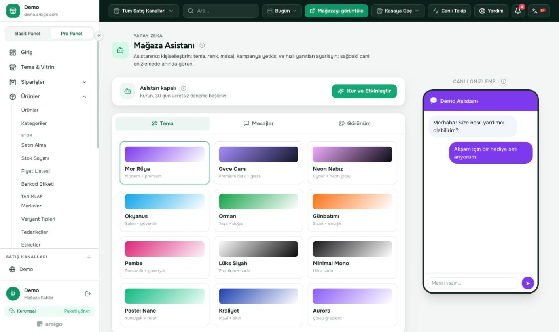This screenshot has width=559, height=332.
Task: Open Canlı Takip
Action: pos(449,11)
